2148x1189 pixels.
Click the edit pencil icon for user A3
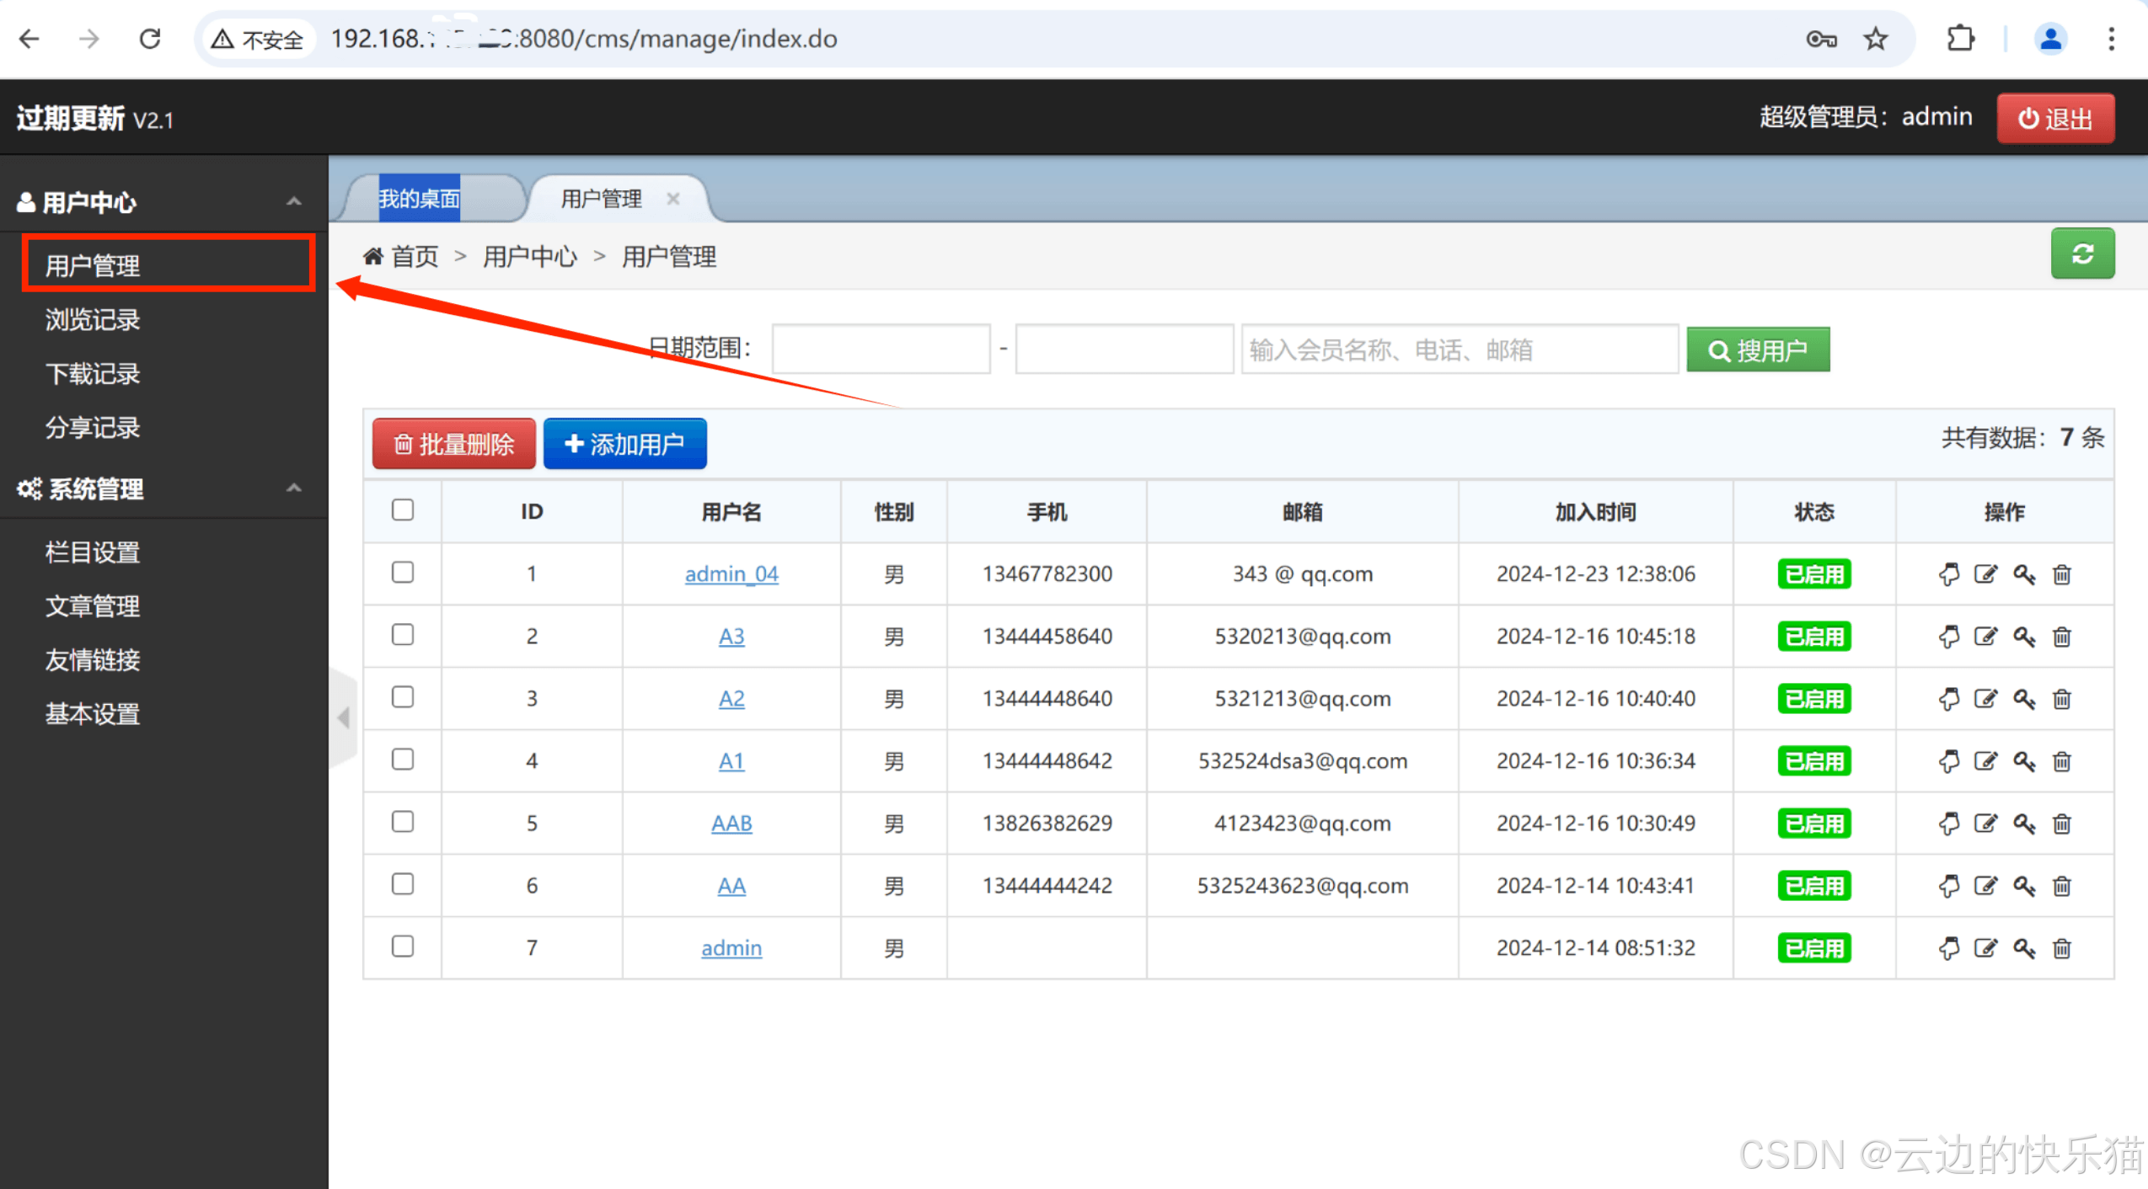click(x=1985, y=637)
